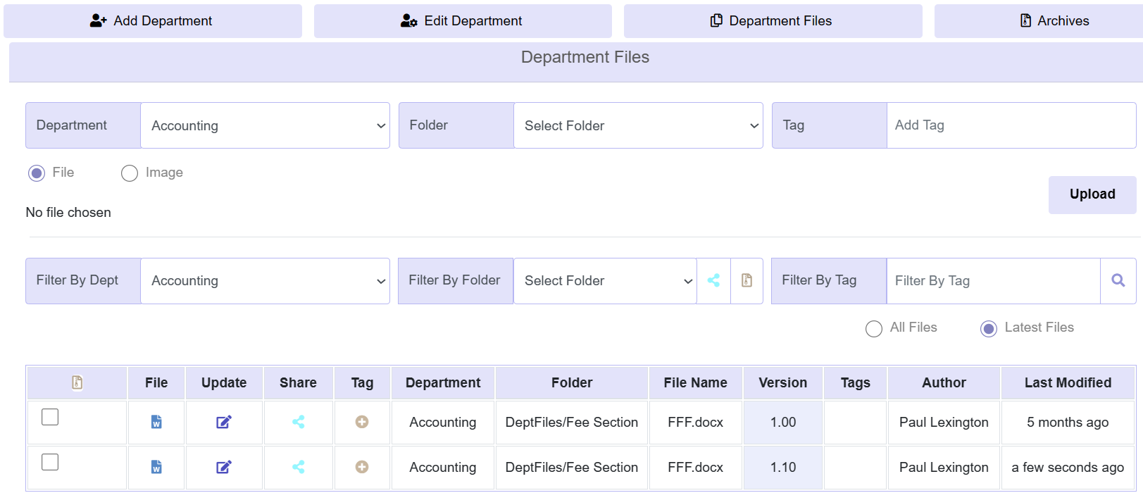Screen dimensions: 1143x493
Task: Click Paul Lexington in version 1.00 row
Action: point(944,422)
